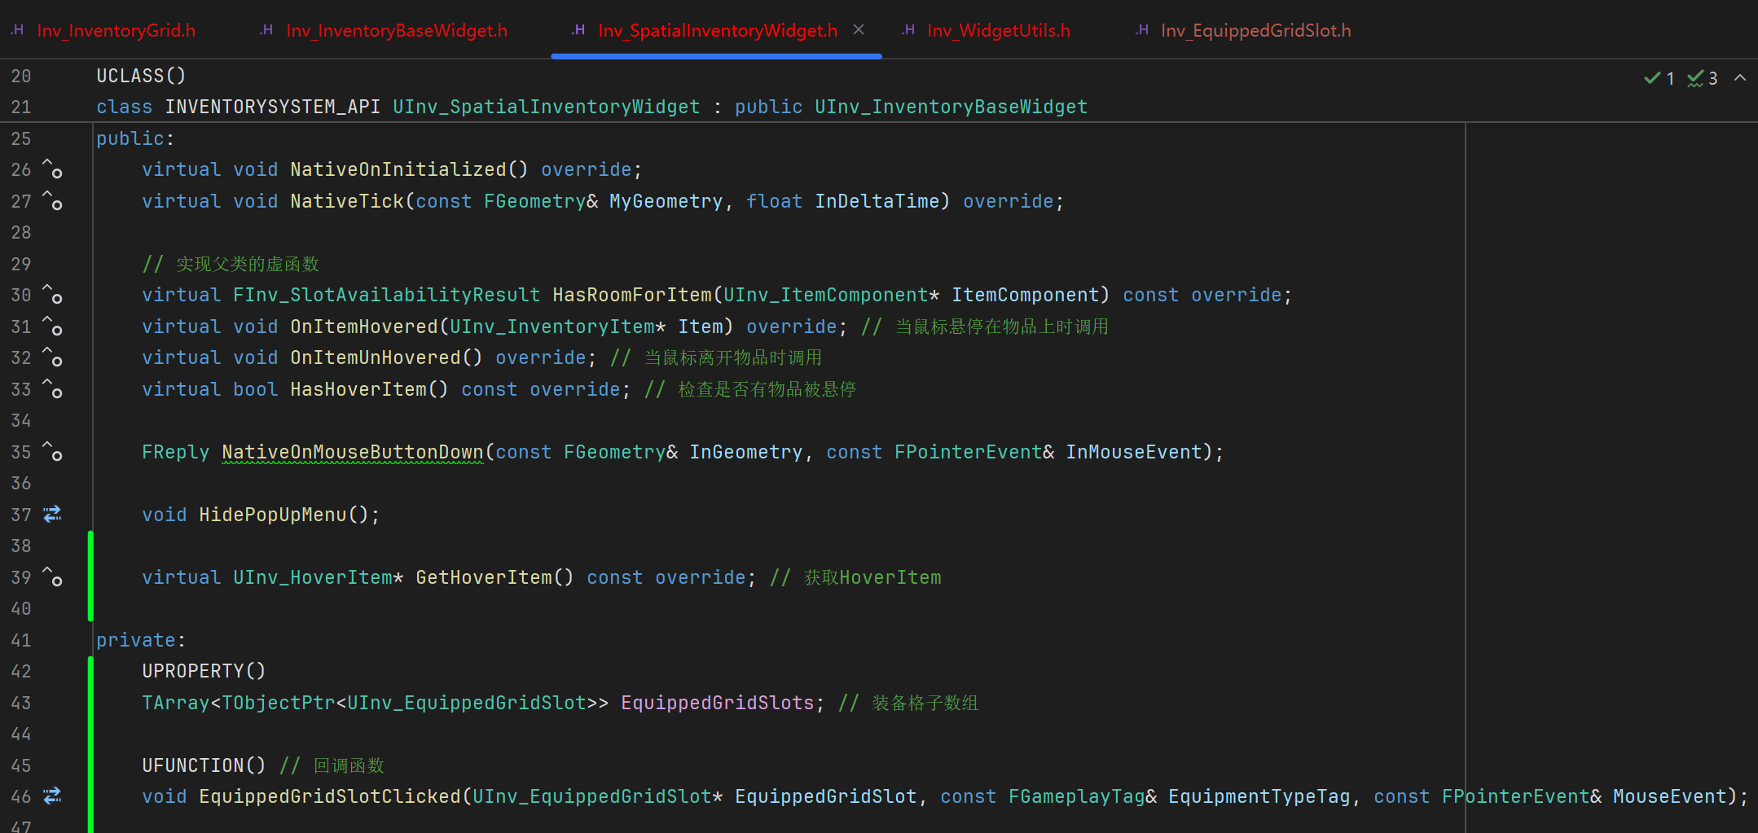
Task: Click the MyGeometry parameter in NativeTick
Action: [666, 201]
